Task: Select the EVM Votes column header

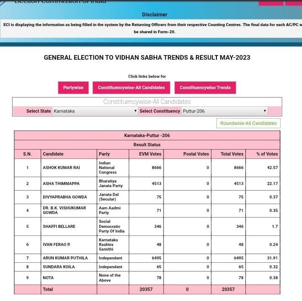Action: click(150, 154)
